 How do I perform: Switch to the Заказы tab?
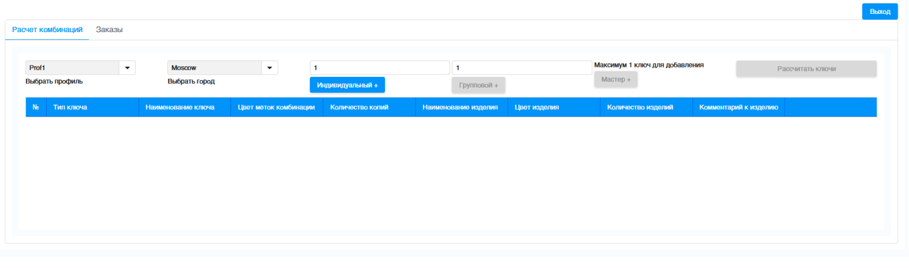(109, 30)
